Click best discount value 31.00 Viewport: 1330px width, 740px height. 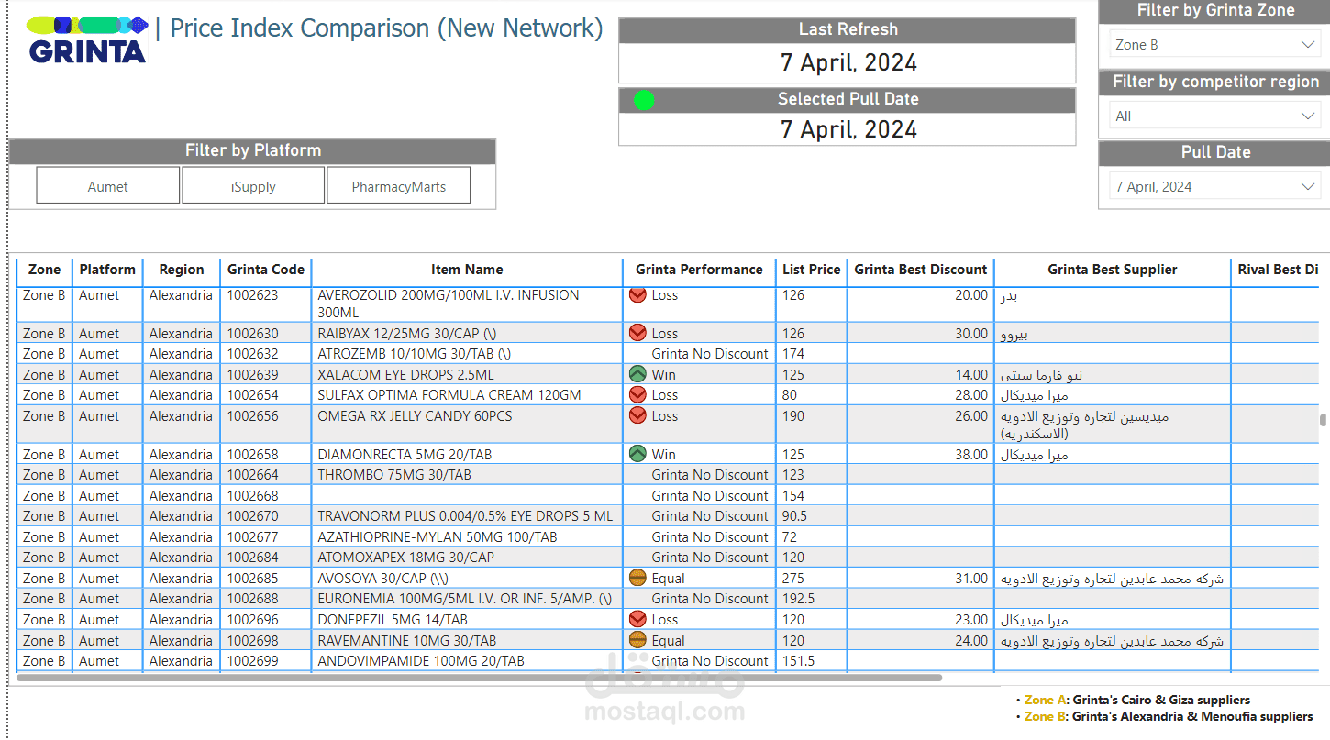coord(970,578)
